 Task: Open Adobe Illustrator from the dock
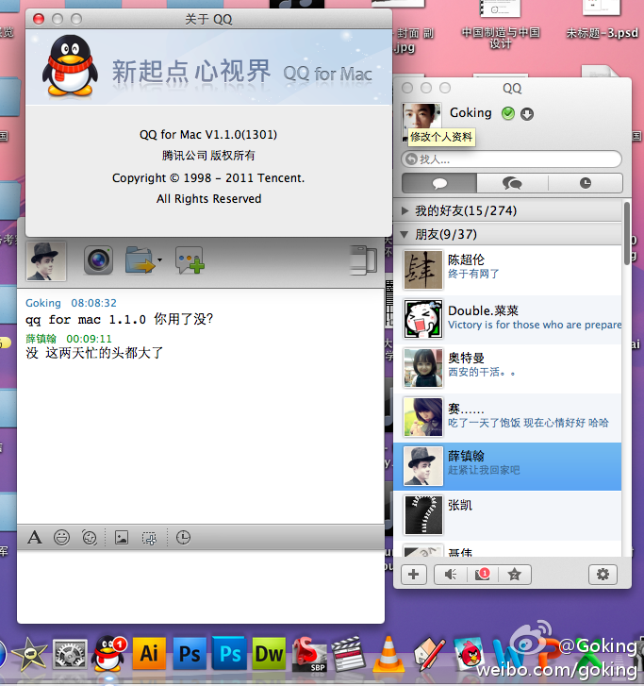pyautogui.click(x=149, y=654)
